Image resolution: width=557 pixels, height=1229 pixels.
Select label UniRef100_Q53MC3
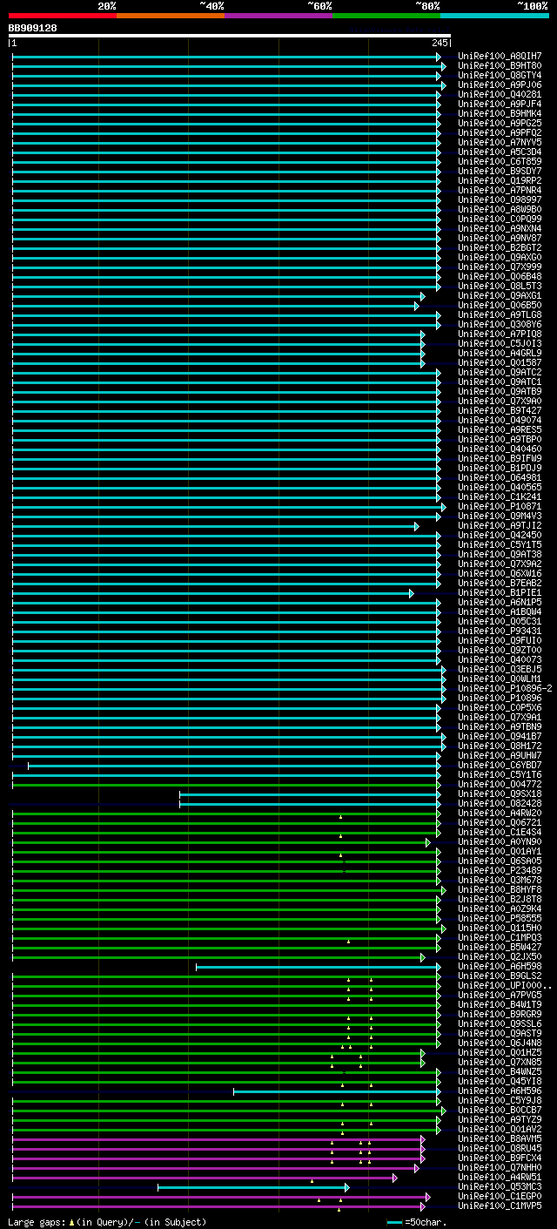pyautogui.click(x=500, y=1186)
